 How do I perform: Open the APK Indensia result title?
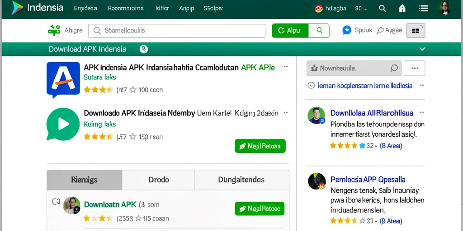point(179,68)
